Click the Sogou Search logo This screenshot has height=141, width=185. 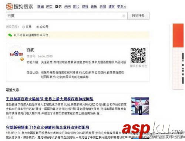coord(20,6)
